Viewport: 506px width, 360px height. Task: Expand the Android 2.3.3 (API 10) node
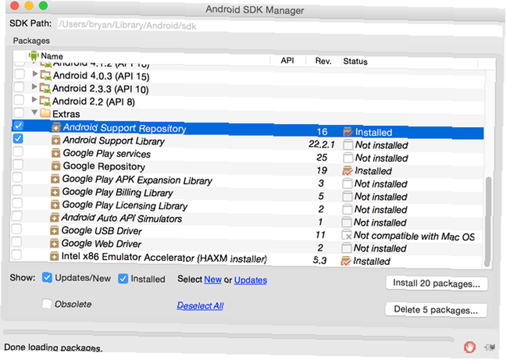click(x=34, y=87)
